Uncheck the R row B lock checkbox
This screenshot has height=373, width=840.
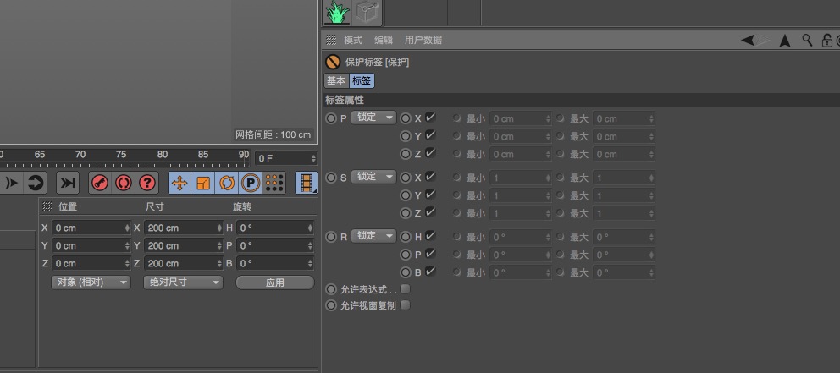click(x=430, y=271)
